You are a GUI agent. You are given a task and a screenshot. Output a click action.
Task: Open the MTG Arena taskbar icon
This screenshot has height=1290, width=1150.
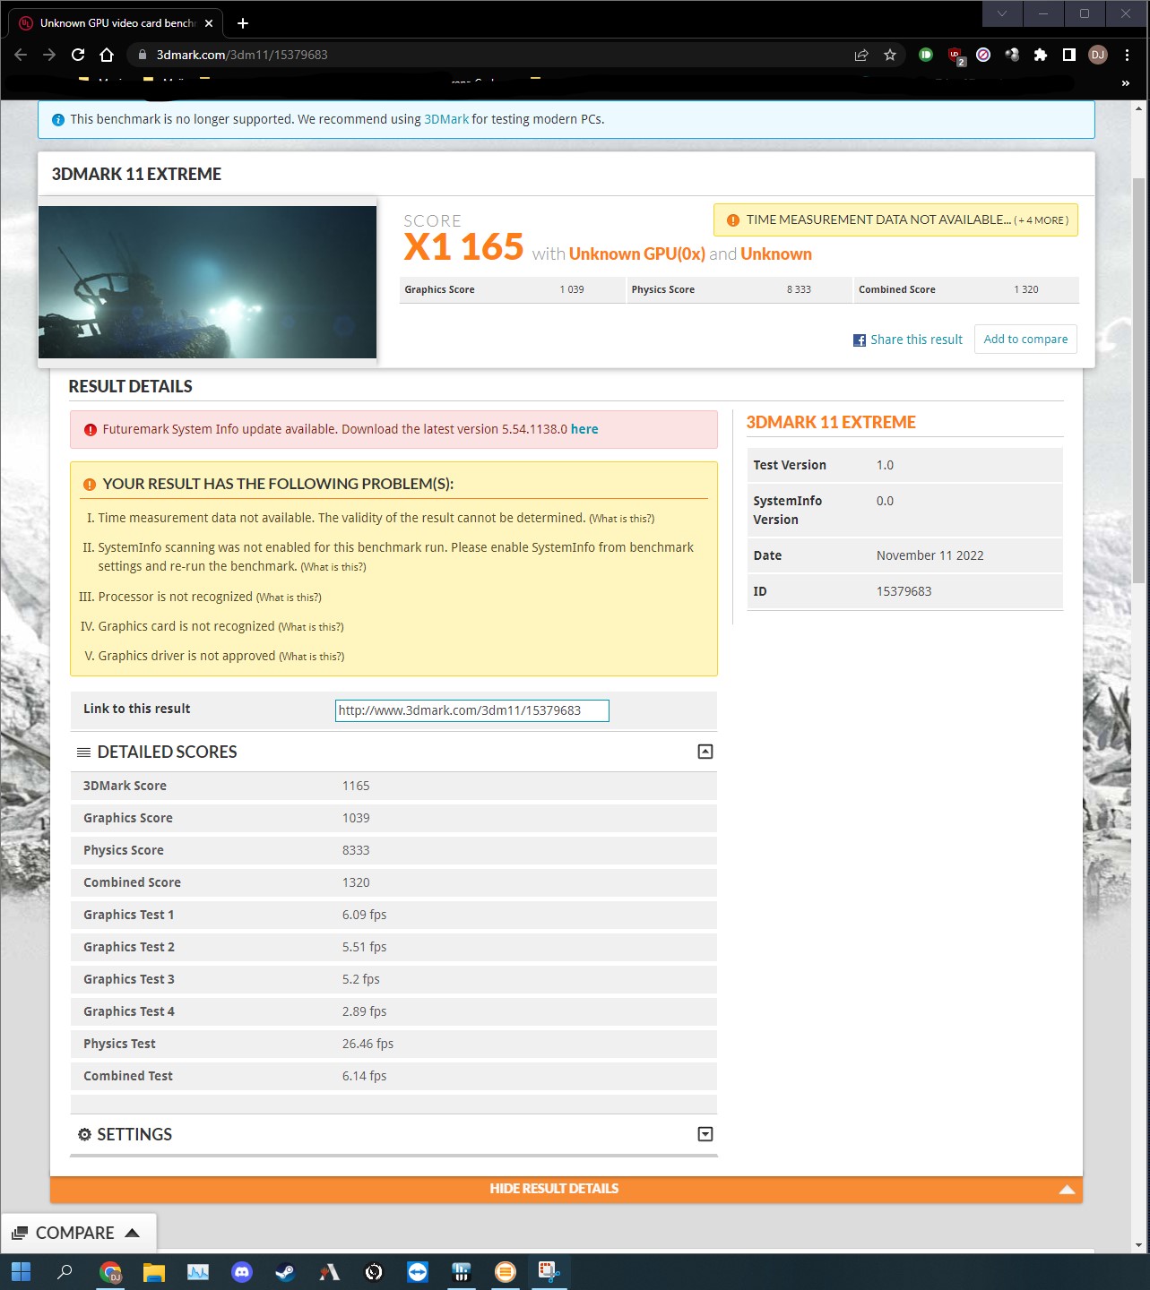330,1272
